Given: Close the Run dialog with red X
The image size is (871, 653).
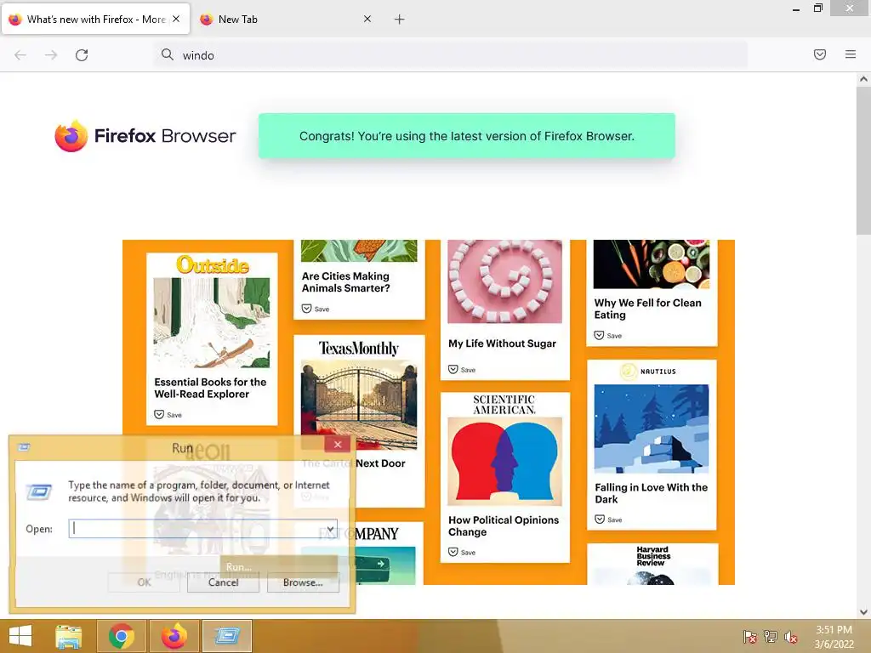Looking at the screenshot, I should click(x=337, y=444).
